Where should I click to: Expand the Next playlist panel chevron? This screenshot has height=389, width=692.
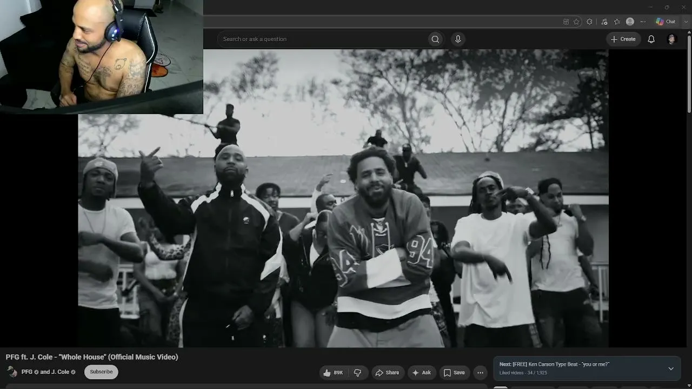point(671,368)
